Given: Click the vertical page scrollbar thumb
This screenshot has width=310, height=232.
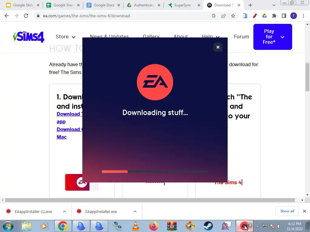Looking at the screenshot, I should [307, 77].
